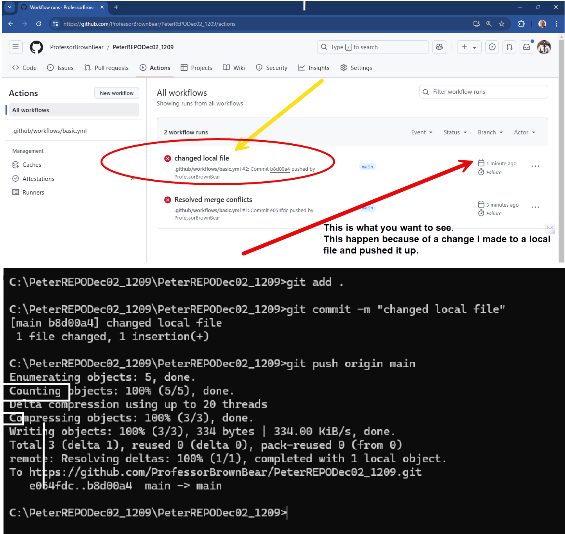The image size is (565, 534).
Task: Click the ProfessorBrownBear owner link
Action: pos(77,47)
